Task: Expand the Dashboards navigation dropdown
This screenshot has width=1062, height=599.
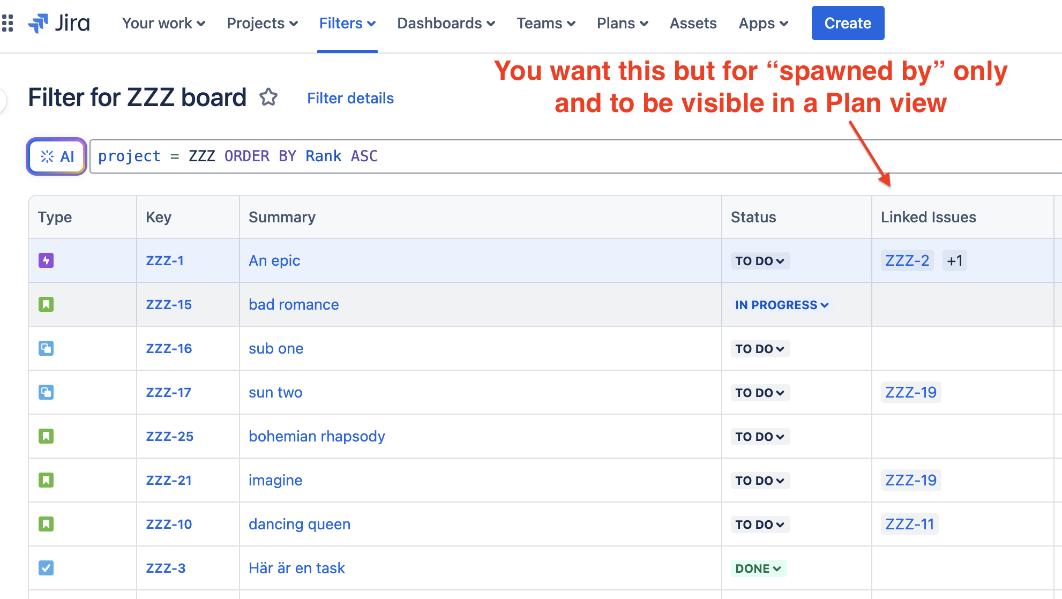Action: [446, 23]
